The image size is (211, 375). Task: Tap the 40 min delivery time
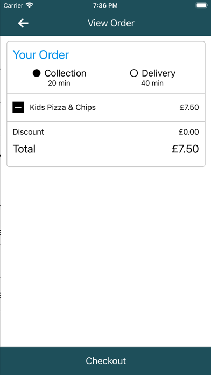(x=152, y=83)
